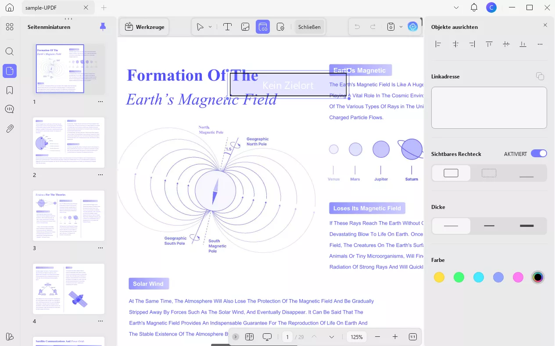Align objects to vertical middle

pyautogui.click(x=506, y=44)
